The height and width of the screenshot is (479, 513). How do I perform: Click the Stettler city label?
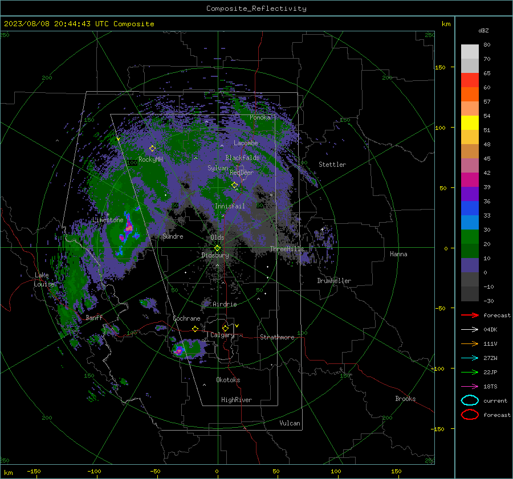(x=332, y=165)
